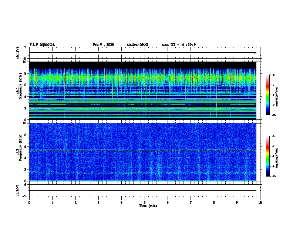Click time axis tick label "8"

coord(214,203)
